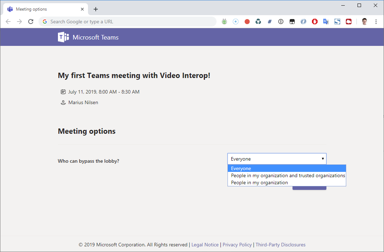Open the Google Translate extension
The image size is (384, 252).
coord(326,22)
